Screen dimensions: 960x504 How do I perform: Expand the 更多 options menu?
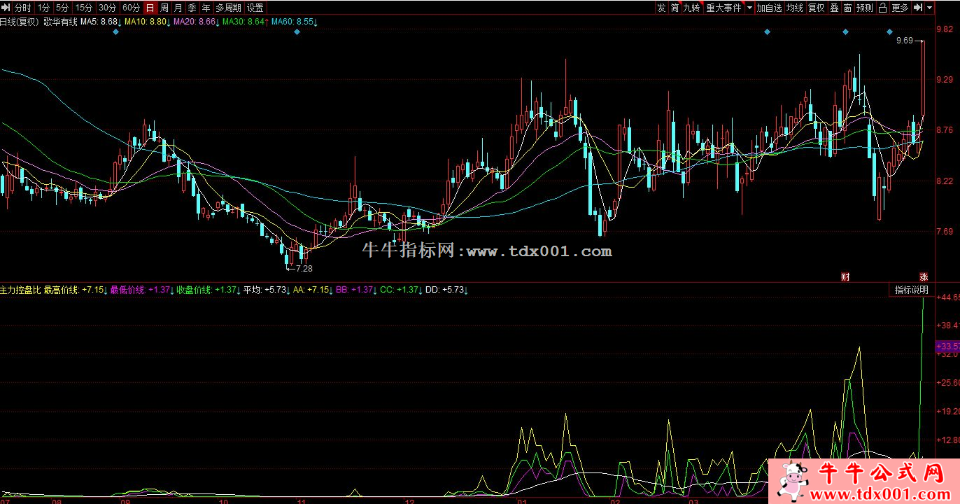901,8
